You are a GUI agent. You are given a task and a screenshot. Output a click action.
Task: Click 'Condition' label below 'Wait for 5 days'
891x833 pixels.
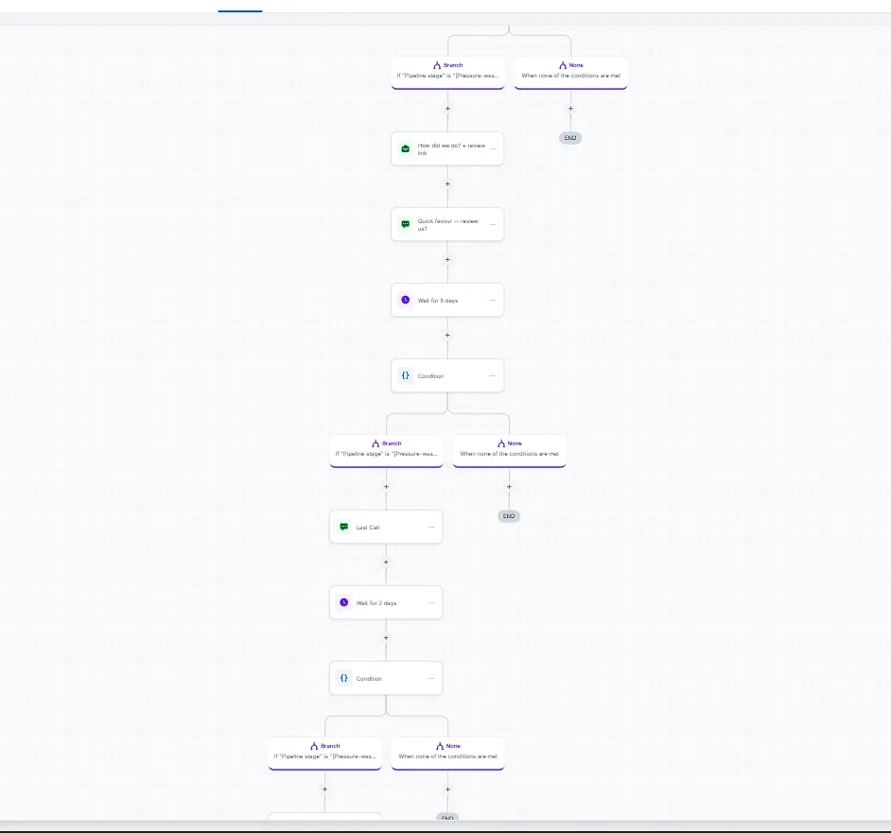pos(430,376)
